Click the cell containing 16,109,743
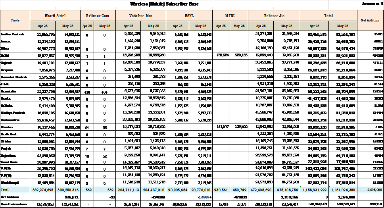384x208 pixels. 261,141
